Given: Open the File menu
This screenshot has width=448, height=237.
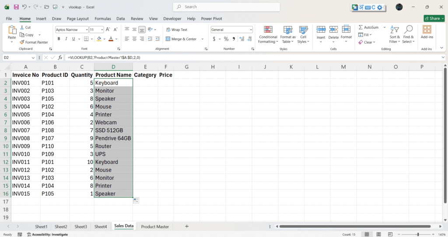Looking at the screenshot, I should point(9,18).
